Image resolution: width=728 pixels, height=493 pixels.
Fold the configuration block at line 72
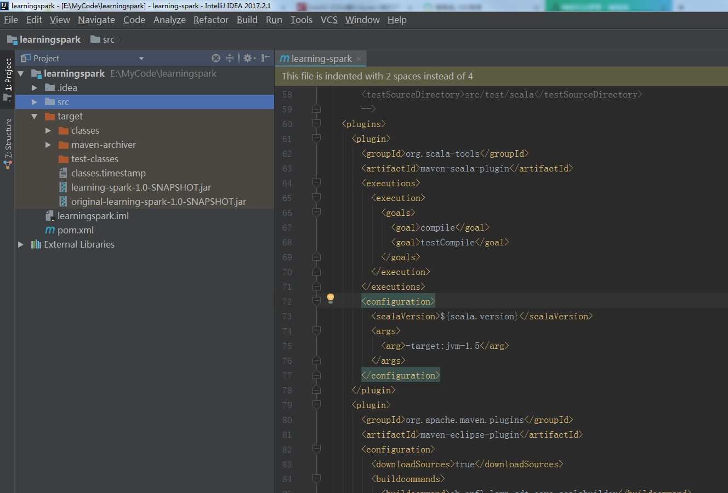tap(316, 301)
